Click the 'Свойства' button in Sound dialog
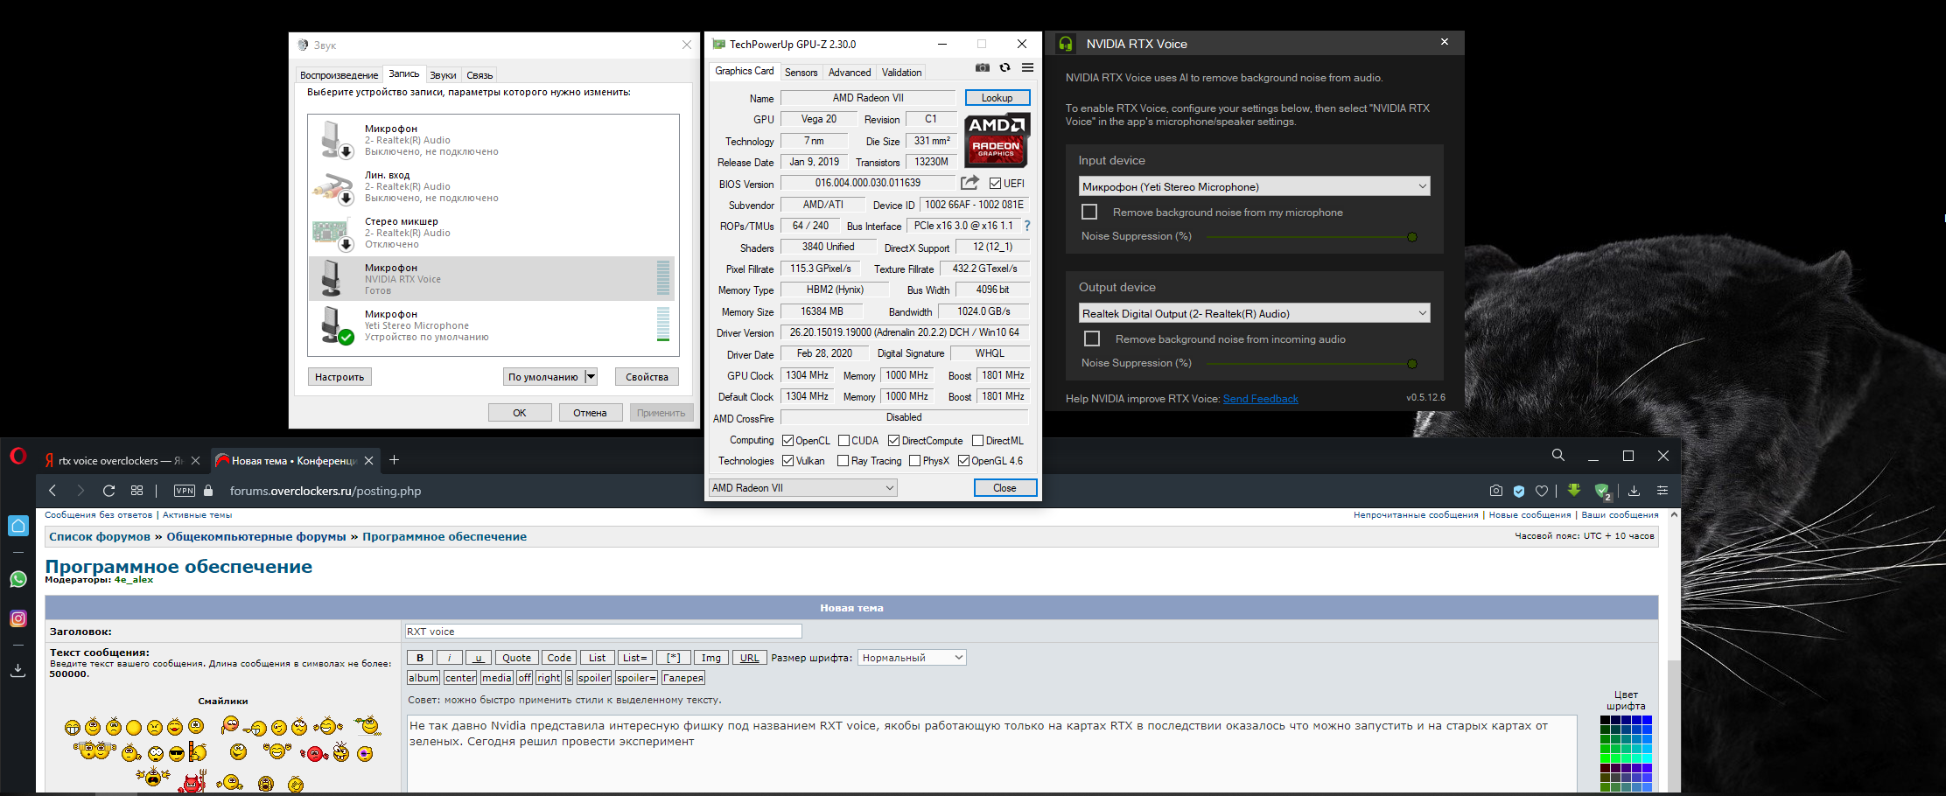Viewport: 1946px width, 796px height. tap(647, 377)
